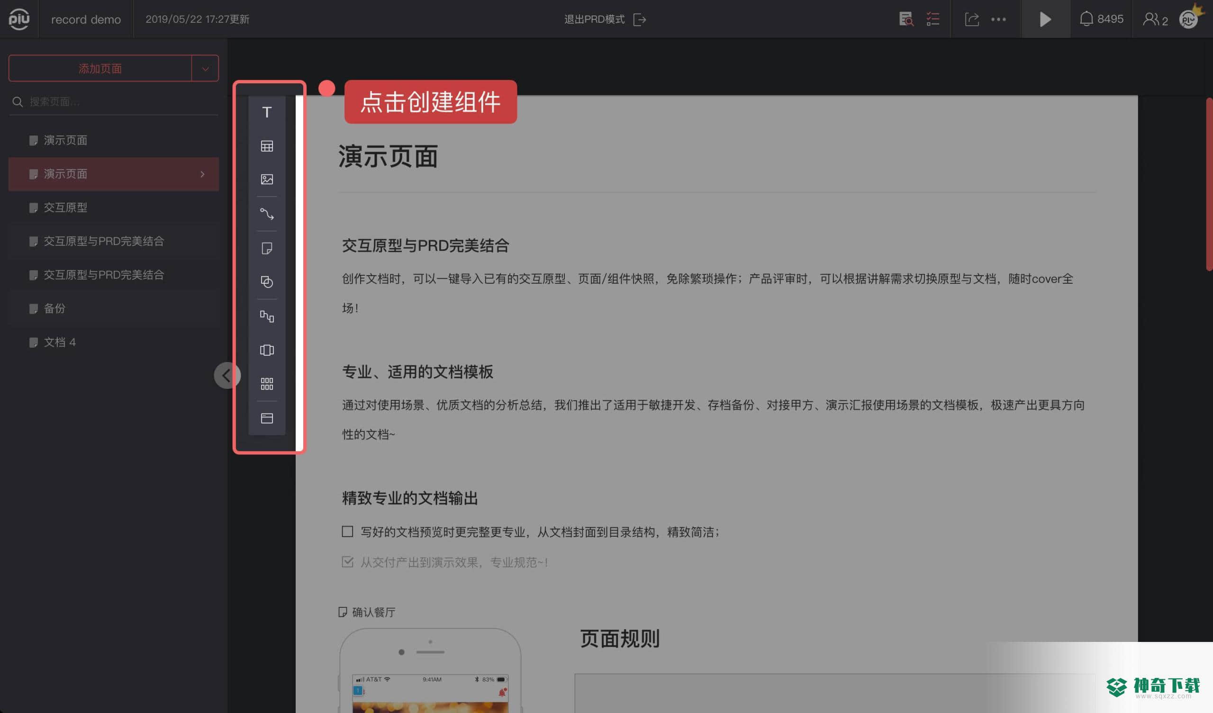Open notifications bell showing 8495

coord(1101,19)
